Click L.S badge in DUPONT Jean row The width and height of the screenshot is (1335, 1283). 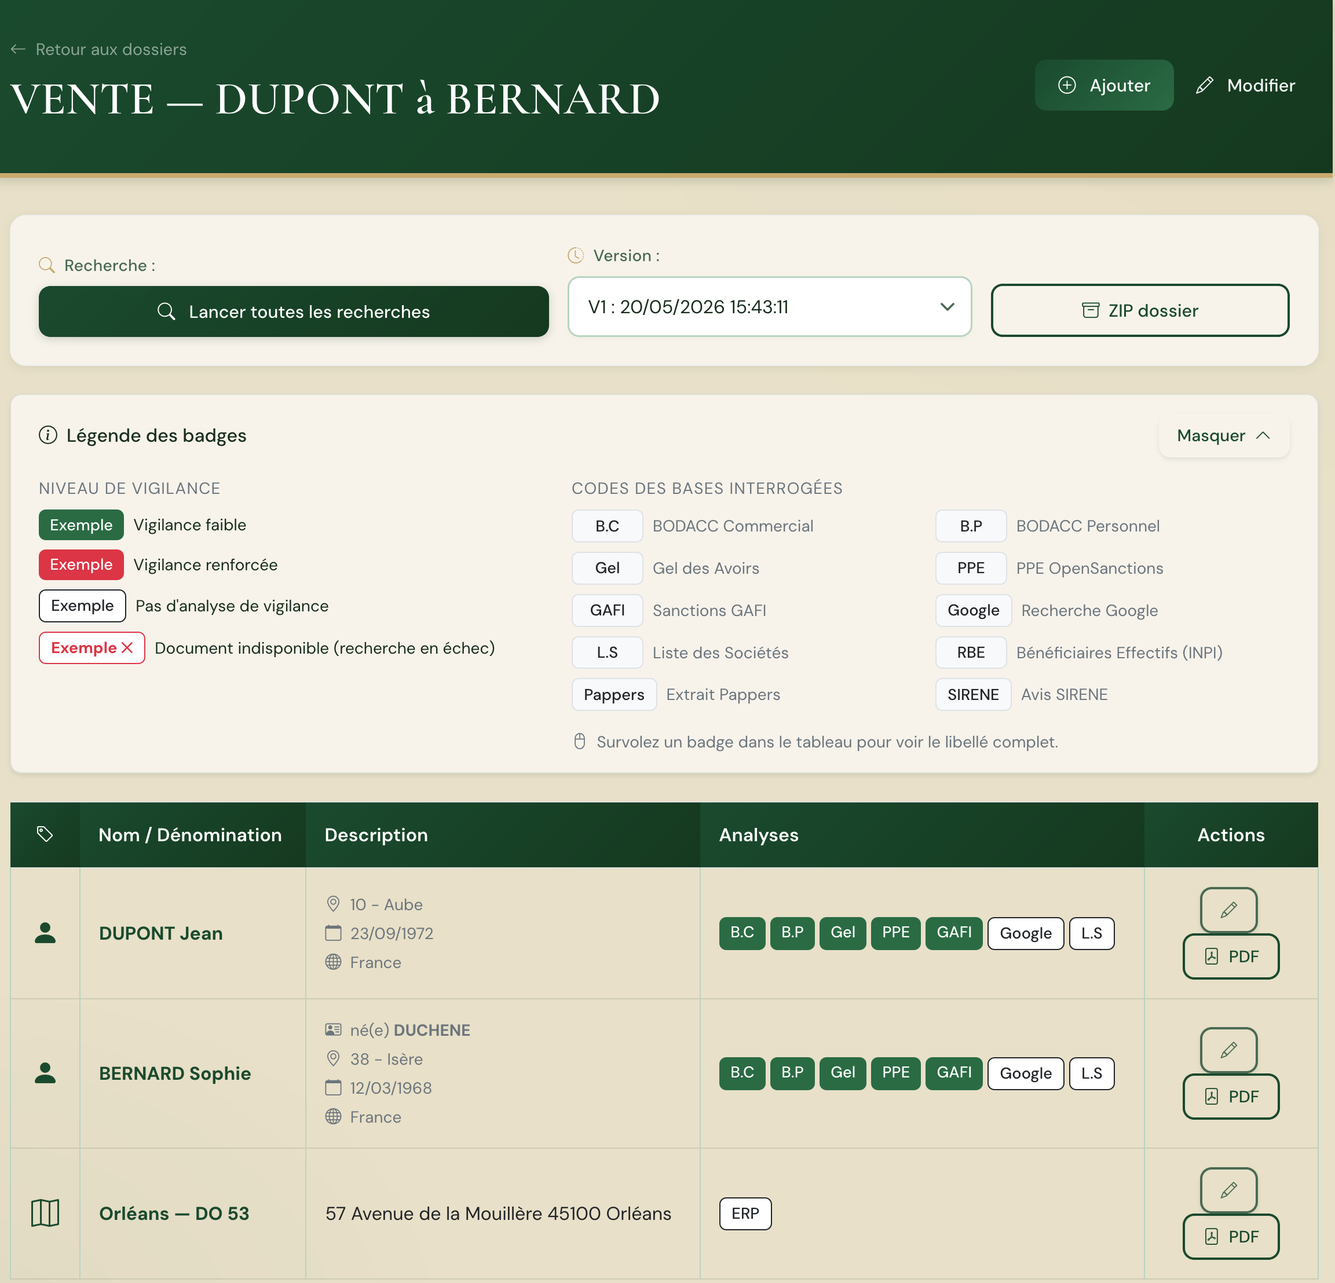coord(1091,933)
